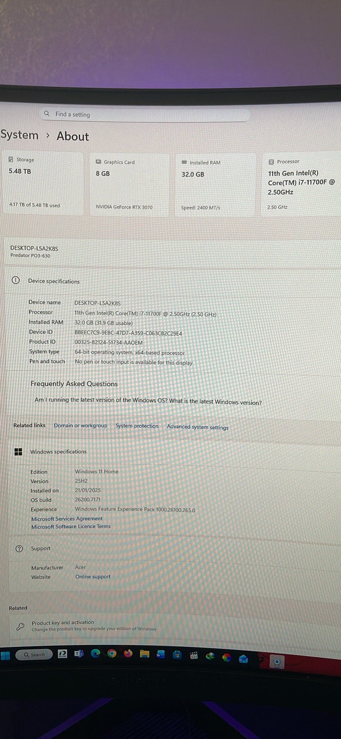
Task: Open Microsoft Word from taskbar
Action: 161,654
